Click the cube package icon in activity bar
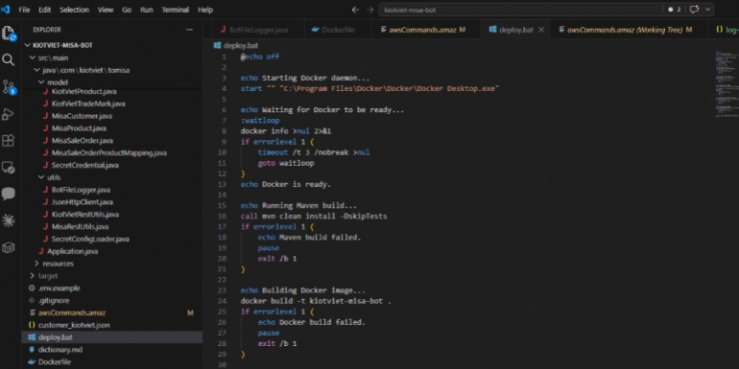The image size is (739, 369). tap(8, 247)
